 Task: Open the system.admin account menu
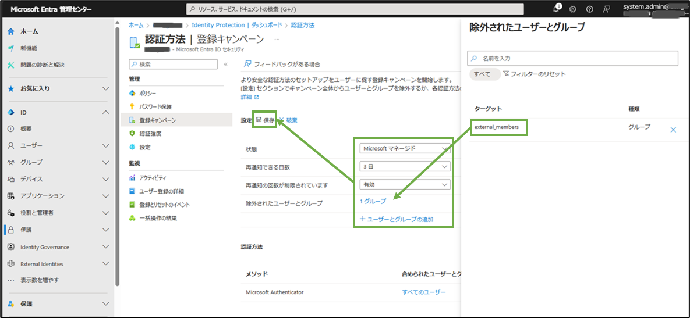tap(655, 10)
